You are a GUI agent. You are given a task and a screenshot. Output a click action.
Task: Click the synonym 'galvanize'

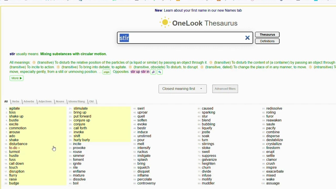coord(209,160)
